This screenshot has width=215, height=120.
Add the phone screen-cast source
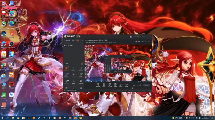(110, 85)
